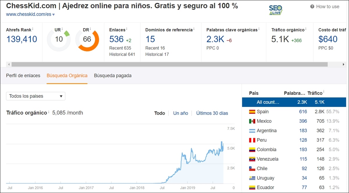Switch chart to Últimos 30 días
349x193 pixels.
[x=212, y=113]
